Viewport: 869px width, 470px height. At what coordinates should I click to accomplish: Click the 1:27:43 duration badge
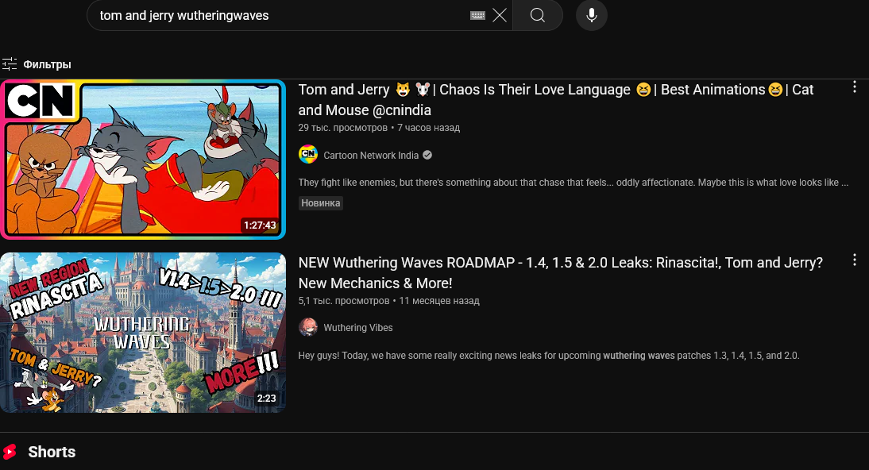(x=260, y=225)
